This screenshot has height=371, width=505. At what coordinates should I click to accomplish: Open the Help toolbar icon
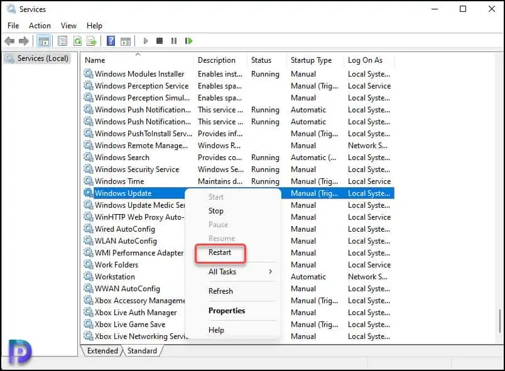coord(111,41)
